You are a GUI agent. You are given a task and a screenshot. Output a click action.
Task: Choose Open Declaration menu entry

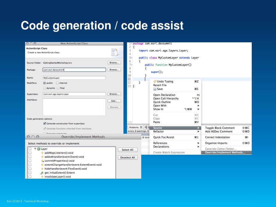tap(175, 95)
